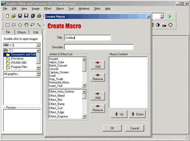Expand the c: drive dropdown
This screenshot has height=141, width=190.
coord(38,45)
